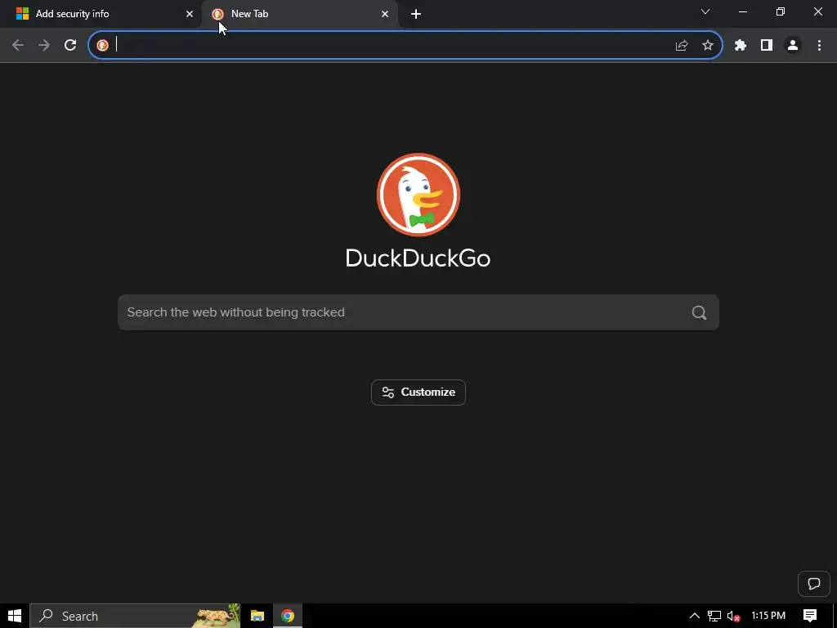Open Chrome three-dot menu
Viewport: 837px width, 628px height.
pyautogui.click(x=819, y=46)
